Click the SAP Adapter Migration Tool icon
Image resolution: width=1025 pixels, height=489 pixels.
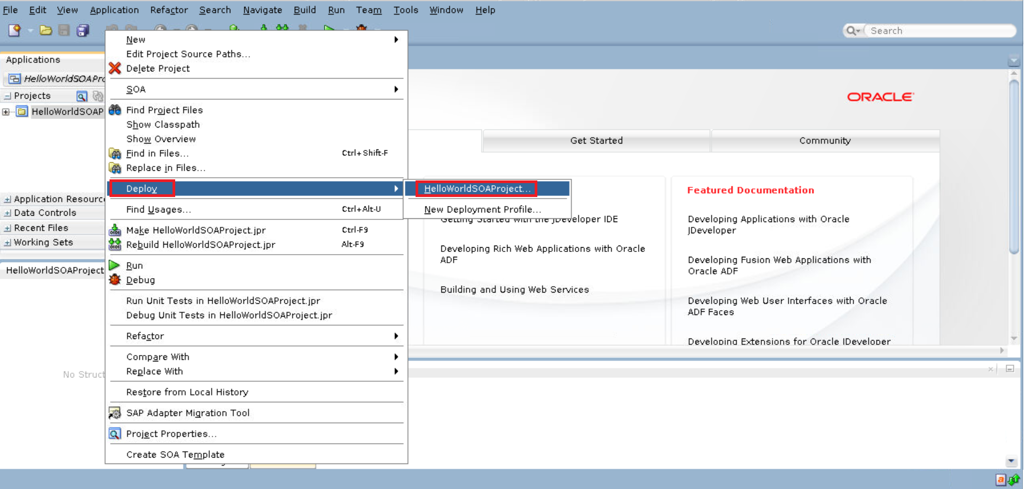pyautogui.click(x=115, y=413)
